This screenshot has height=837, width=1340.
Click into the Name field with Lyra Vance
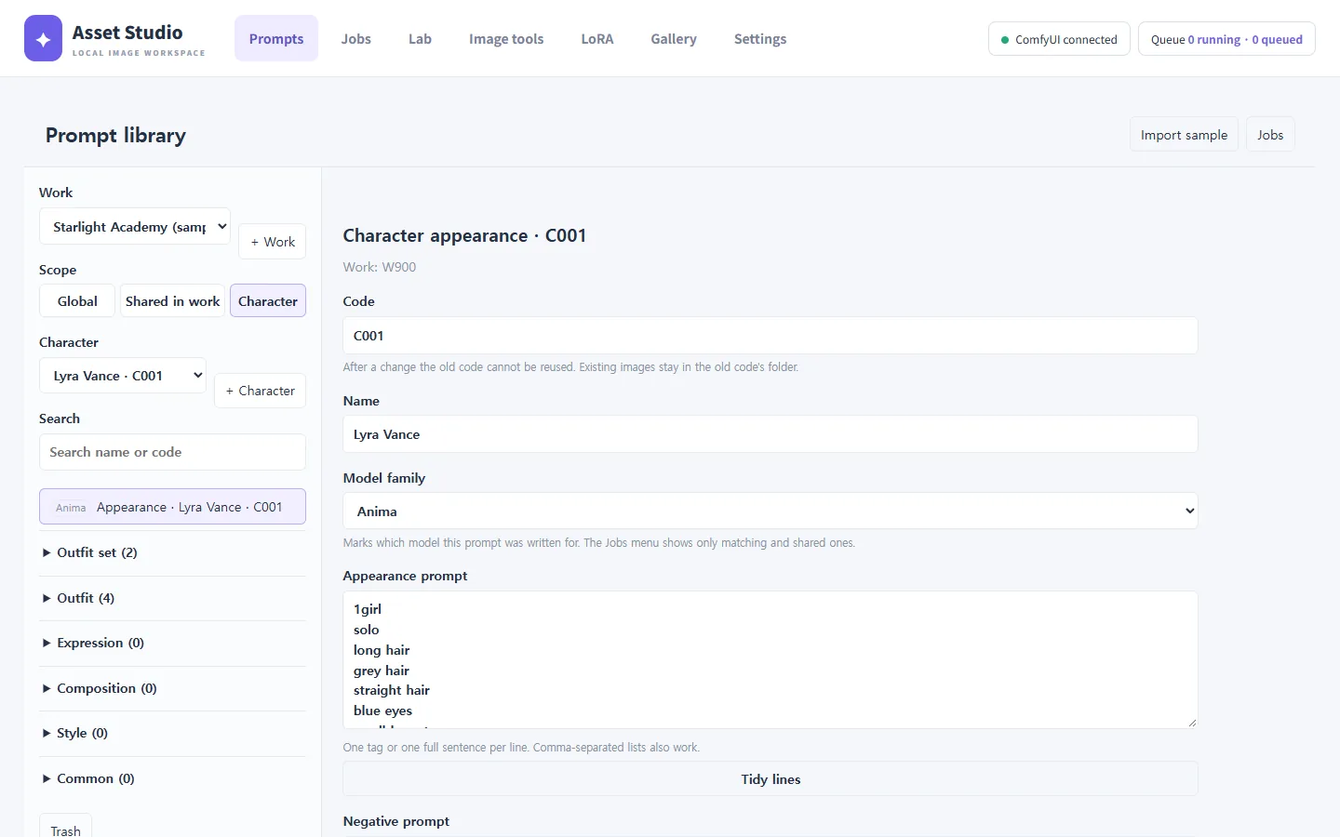point(770,434)
